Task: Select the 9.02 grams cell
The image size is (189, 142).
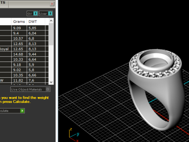Action: tap(19, 70)
